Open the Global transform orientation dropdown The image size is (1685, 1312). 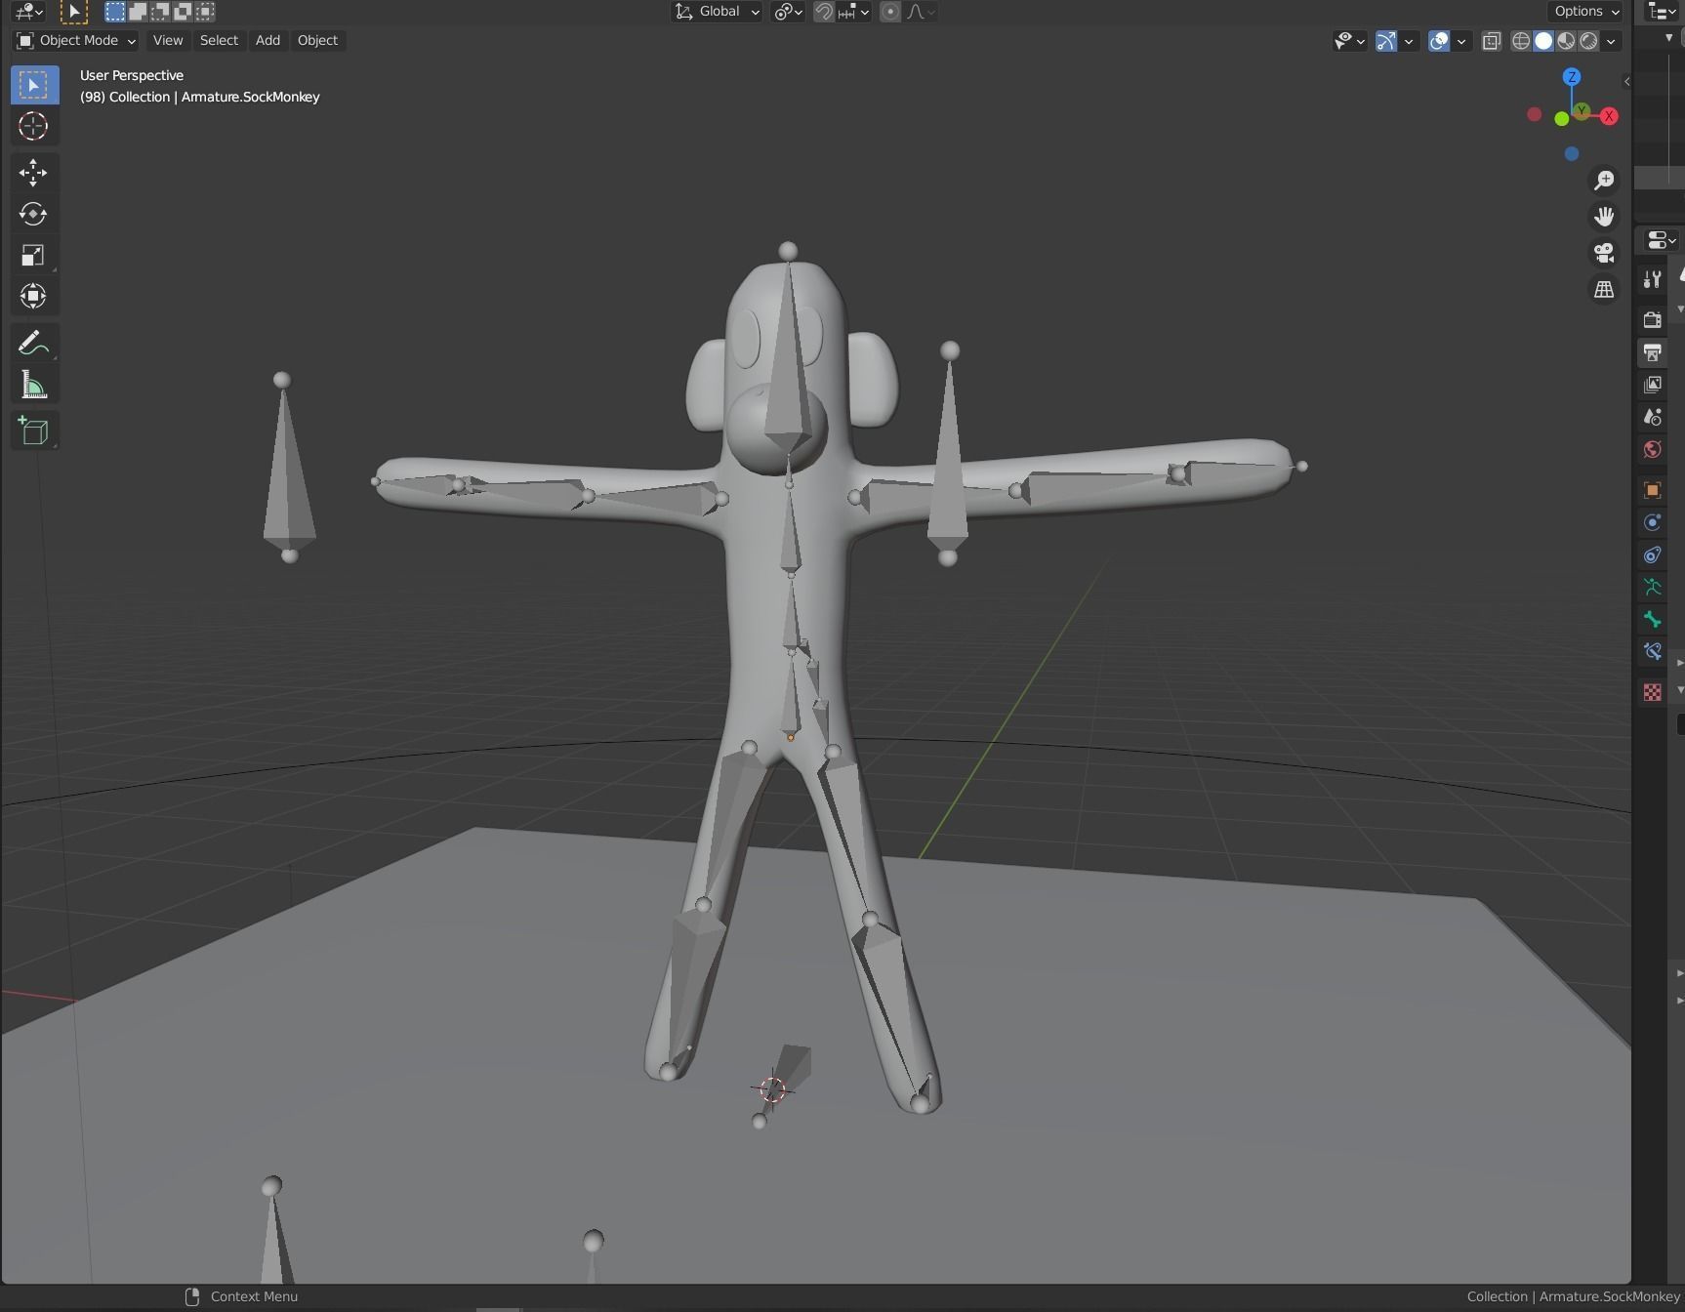point(717,12)
